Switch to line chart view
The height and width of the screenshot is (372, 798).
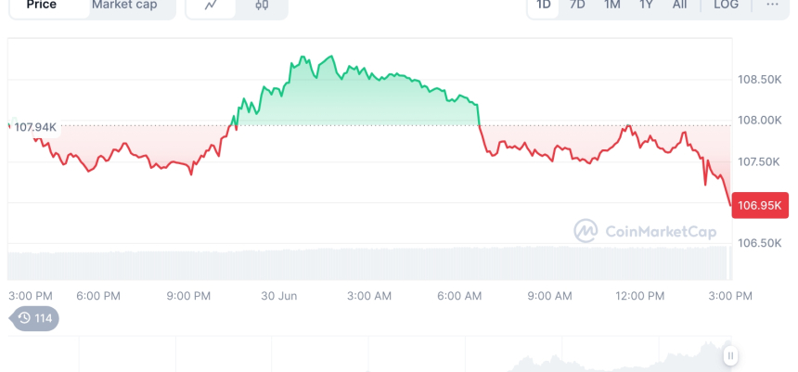[211, 6]
